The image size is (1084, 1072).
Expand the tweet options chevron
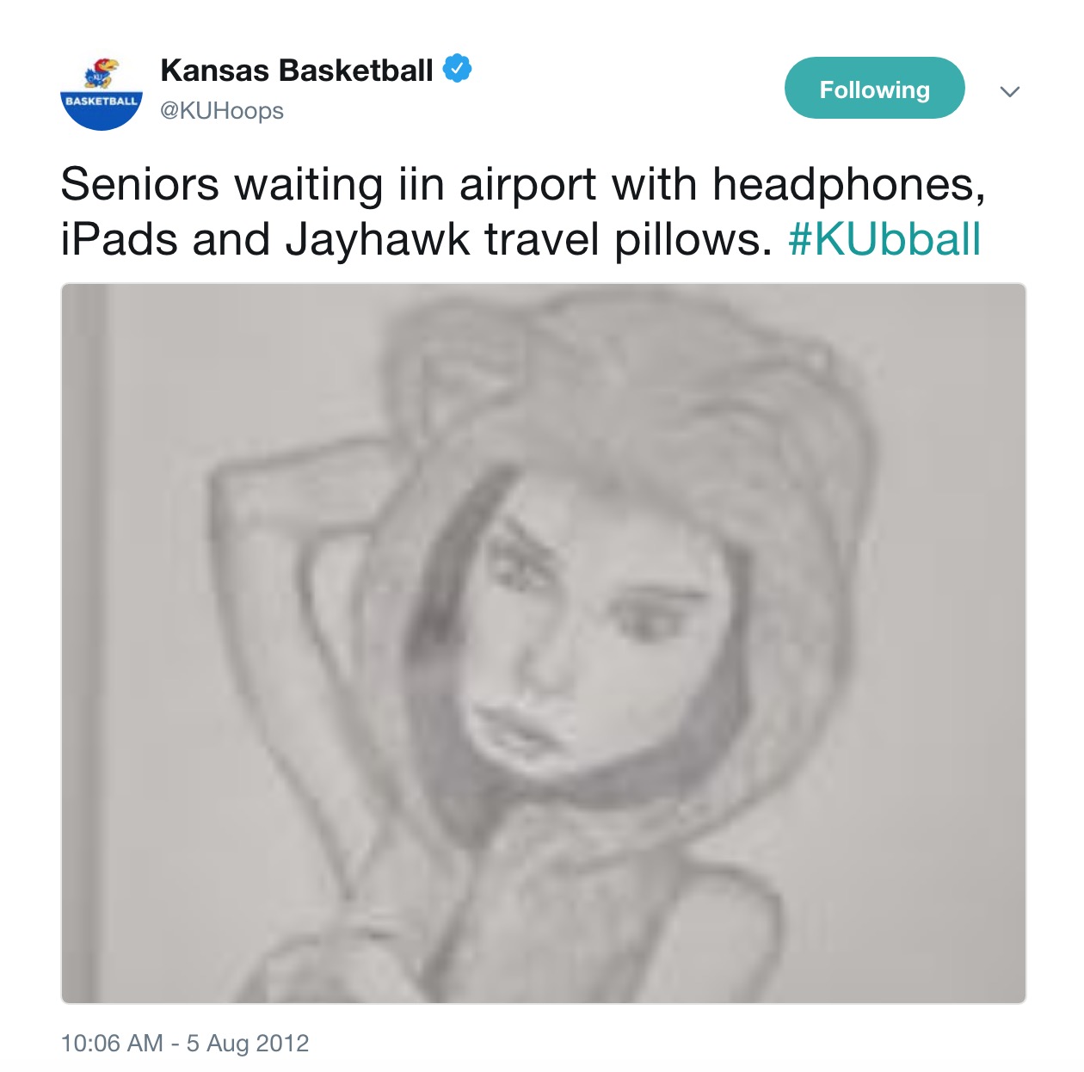(x=1010, y=91)
